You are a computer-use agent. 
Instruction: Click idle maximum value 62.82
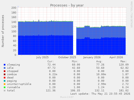pyautogui.click(x=125, y=68)
